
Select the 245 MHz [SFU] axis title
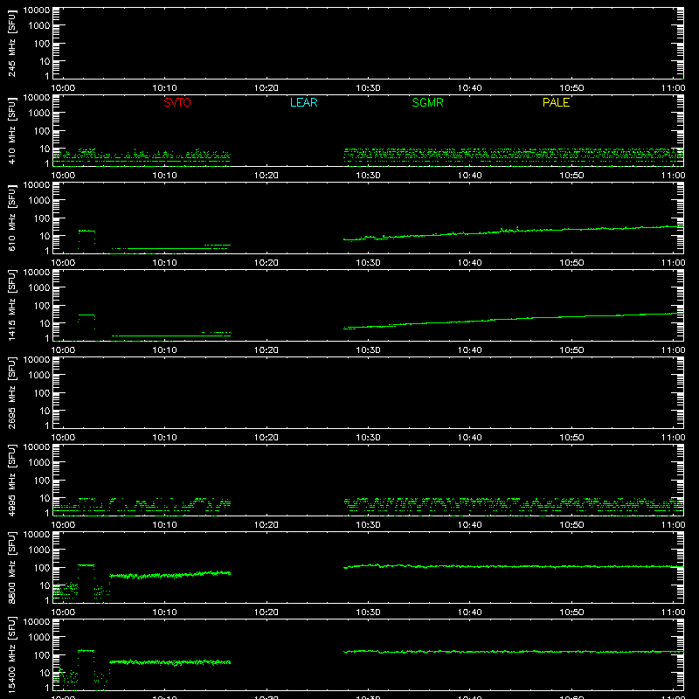pos(11,44)
